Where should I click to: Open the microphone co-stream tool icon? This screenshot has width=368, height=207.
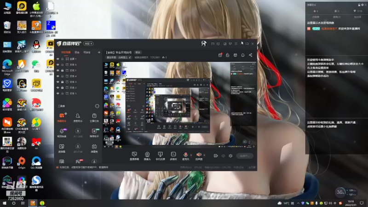coord(62,133)
